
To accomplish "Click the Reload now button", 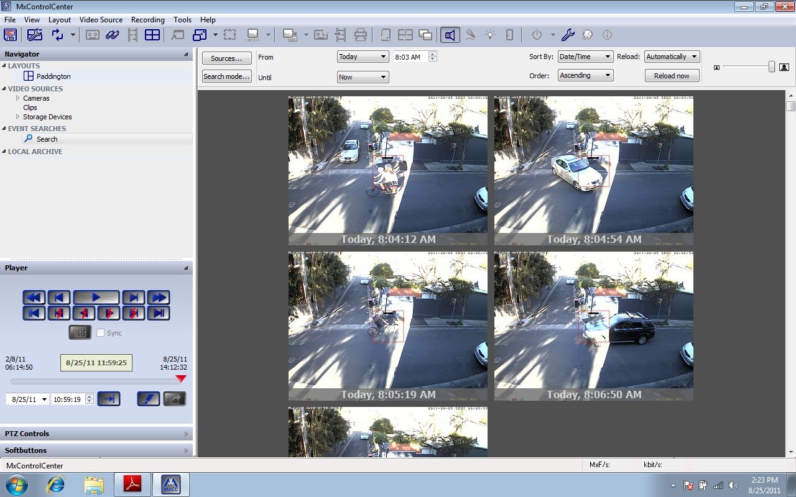I will click(x=672, y=76).
